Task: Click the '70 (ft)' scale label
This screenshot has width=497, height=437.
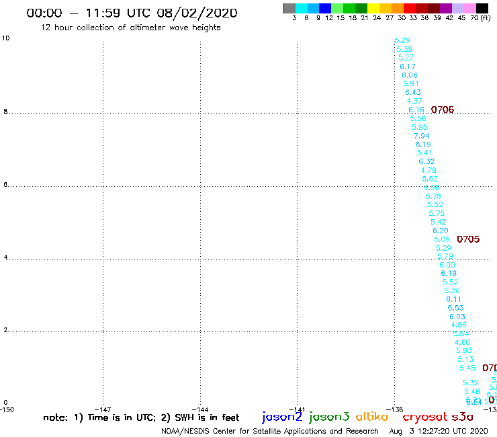Action: (480, 17)
